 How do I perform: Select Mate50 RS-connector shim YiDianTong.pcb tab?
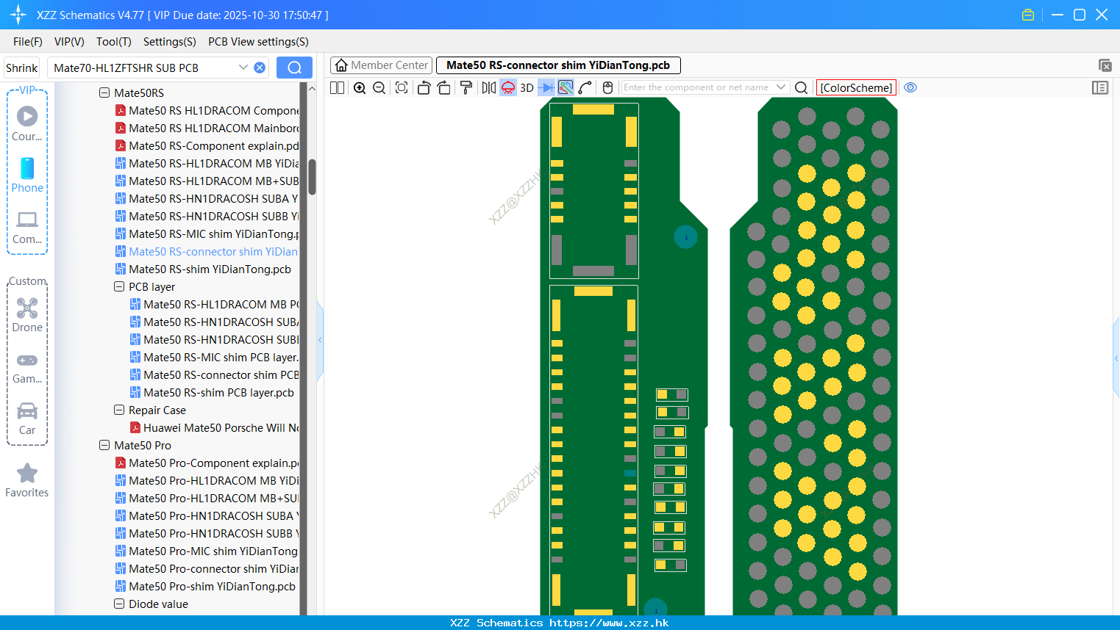point(558,65)
